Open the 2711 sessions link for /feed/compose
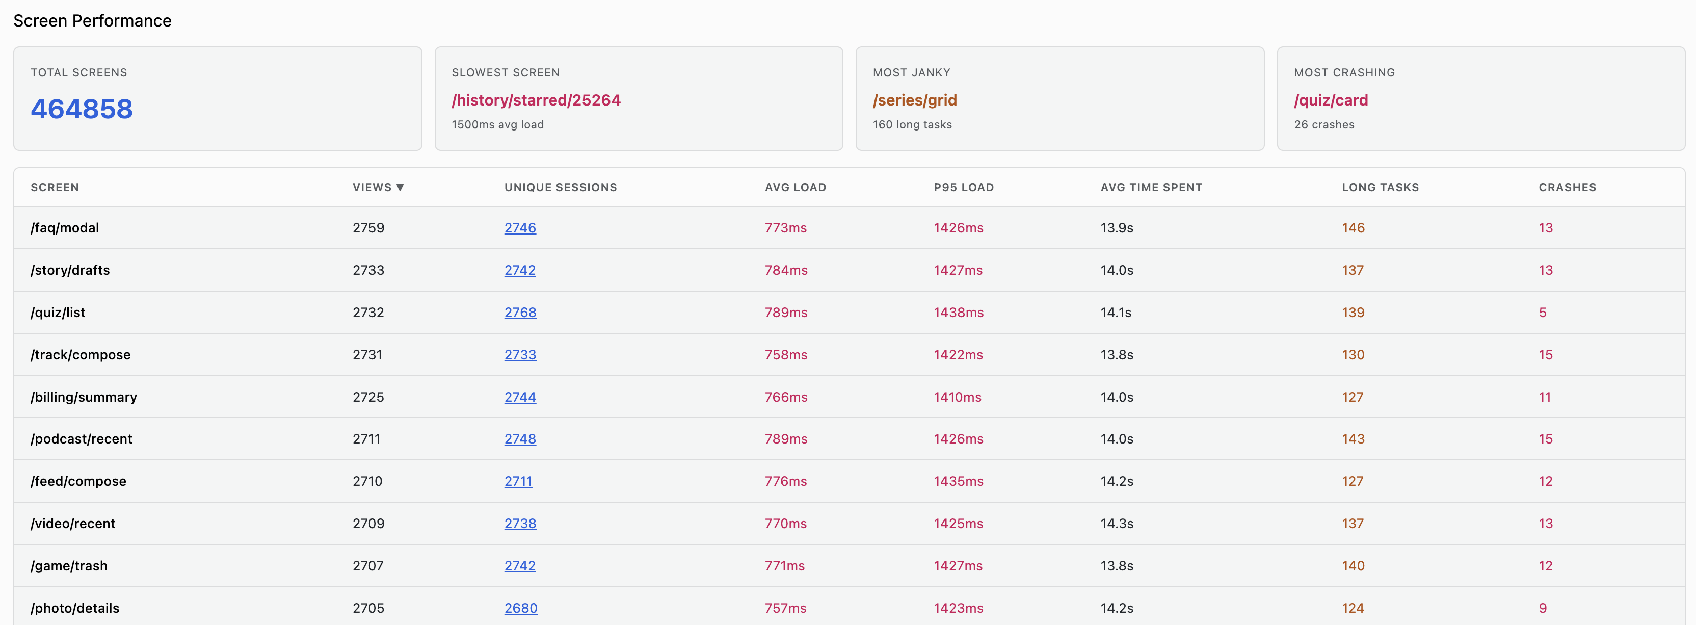The image size is (1696, 625). click(x=518, y=481)
